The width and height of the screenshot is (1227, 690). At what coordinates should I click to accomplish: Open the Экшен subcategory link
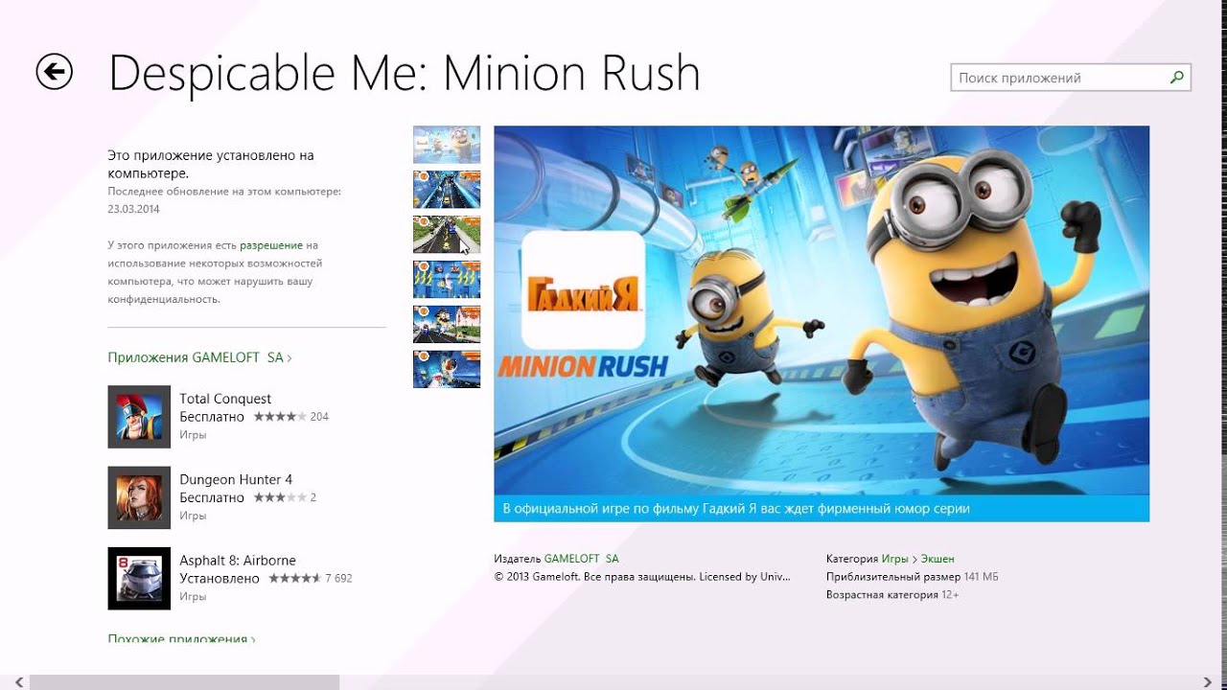(938, 558)
